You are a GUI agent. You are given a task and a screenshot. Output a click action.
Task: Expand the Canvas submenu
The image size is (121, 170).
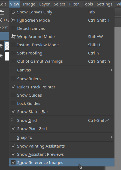click(x=62, y=70)
